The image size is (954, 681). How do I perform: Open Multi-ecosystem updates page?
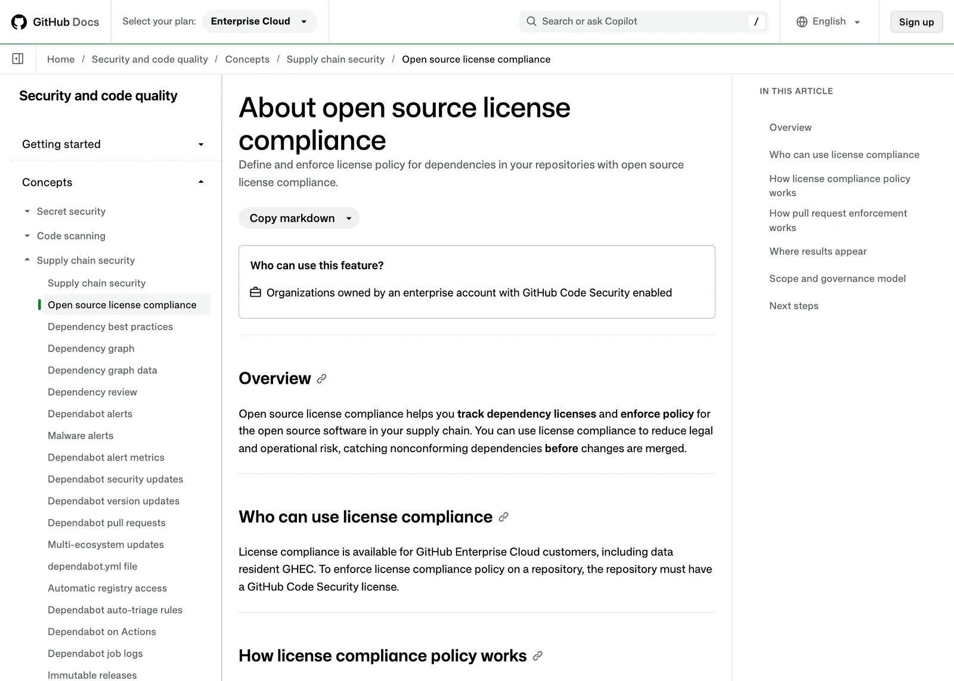[106, 545]
